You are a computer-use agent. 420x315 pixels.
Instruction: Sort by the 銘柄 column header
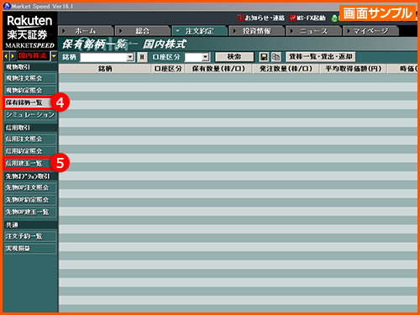coord(105,69)
